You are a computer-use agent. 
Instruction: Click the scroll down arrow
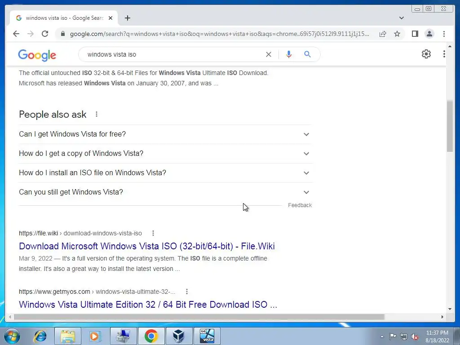click(450, 309)
